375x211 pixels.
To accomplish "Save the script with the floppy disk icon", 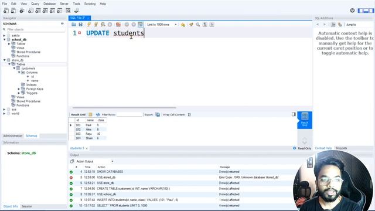I will click(81, 25).
